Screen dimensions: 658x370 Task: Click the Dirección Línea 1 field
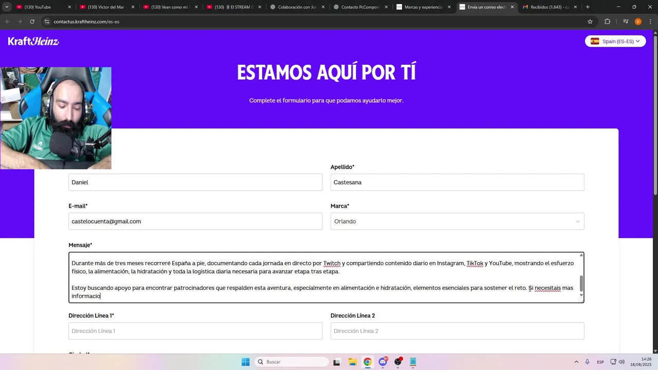tap(195, 331)
